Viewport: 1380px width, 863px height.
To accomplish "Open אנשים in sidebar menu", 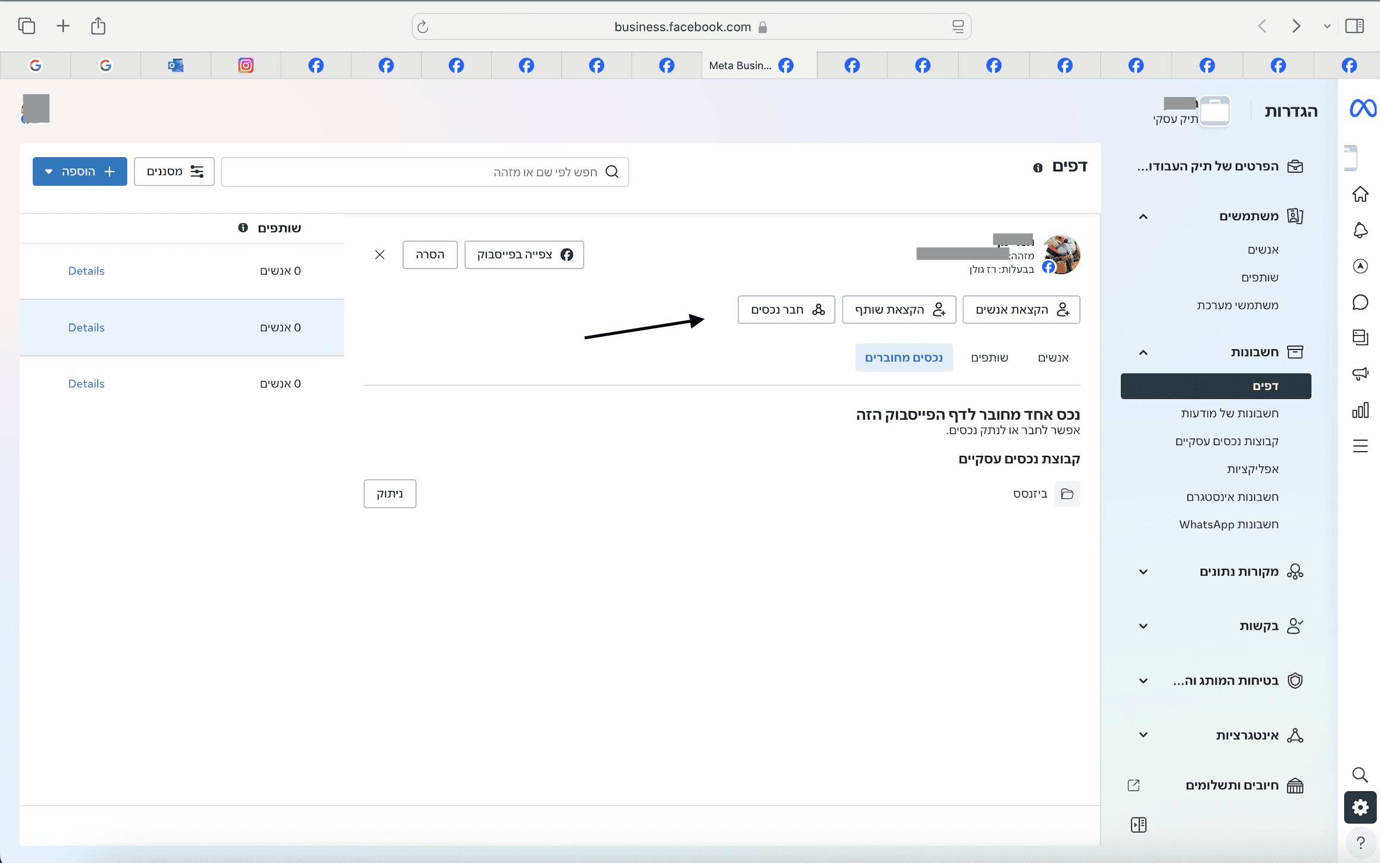I will coord(1263,249).
